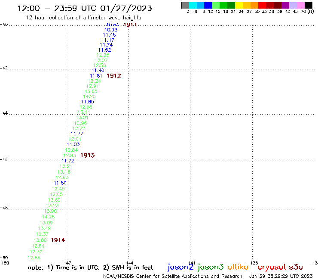Click the blue value 11.62
The width and height of the screenshot is (318, 280).
pos(104,50)
